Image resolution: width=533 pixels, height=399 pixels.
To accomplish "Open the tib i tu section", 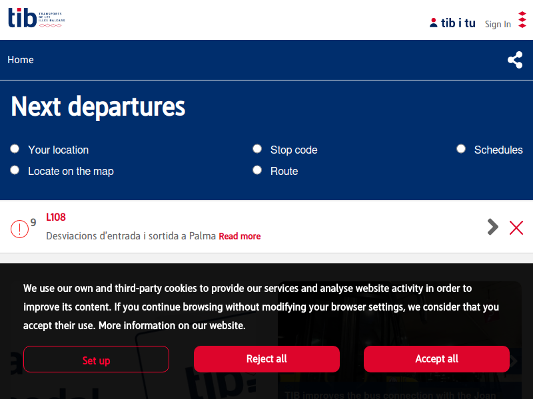I will [x=458, y=23].
